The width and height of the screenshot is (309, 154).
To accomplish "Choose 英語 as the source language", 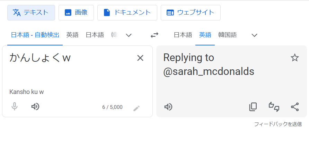I will click(72, 35).
